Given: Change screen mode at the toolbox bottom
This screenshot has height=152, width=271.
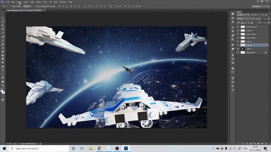Looking at the screenshot, I should click(x=3, y=100).
